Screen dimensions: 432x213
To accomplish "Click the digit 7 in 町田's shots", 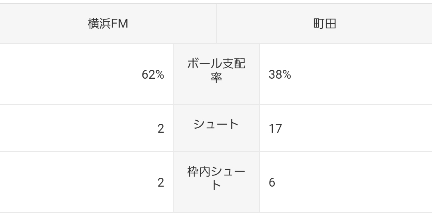I will (x=278, y=129).
